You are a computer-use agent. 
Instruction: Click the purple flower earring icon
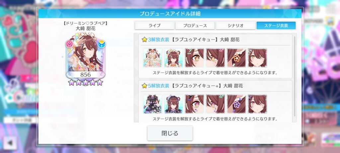236,104
